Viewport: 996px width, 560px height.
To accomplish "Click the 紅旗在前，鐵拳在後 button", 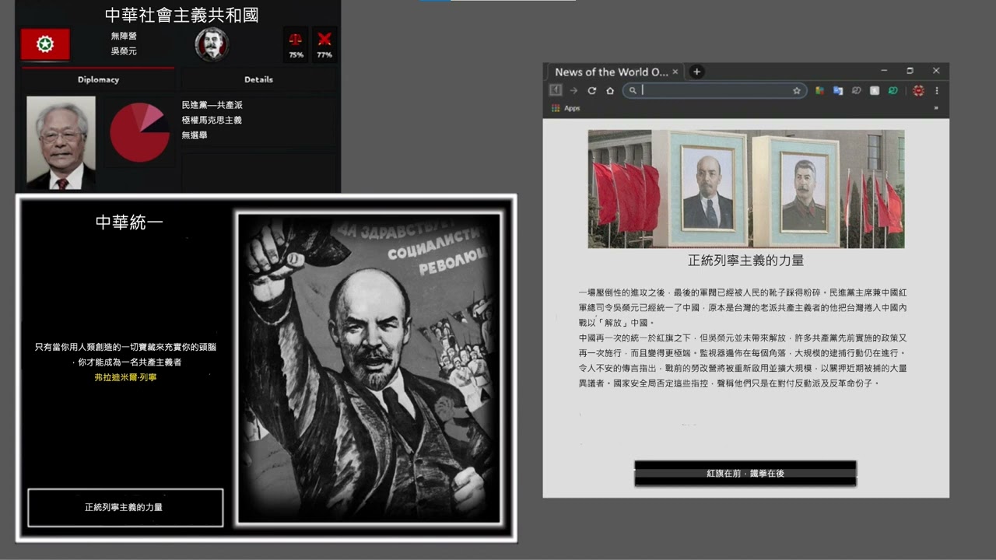I will [x=745, y=473].
